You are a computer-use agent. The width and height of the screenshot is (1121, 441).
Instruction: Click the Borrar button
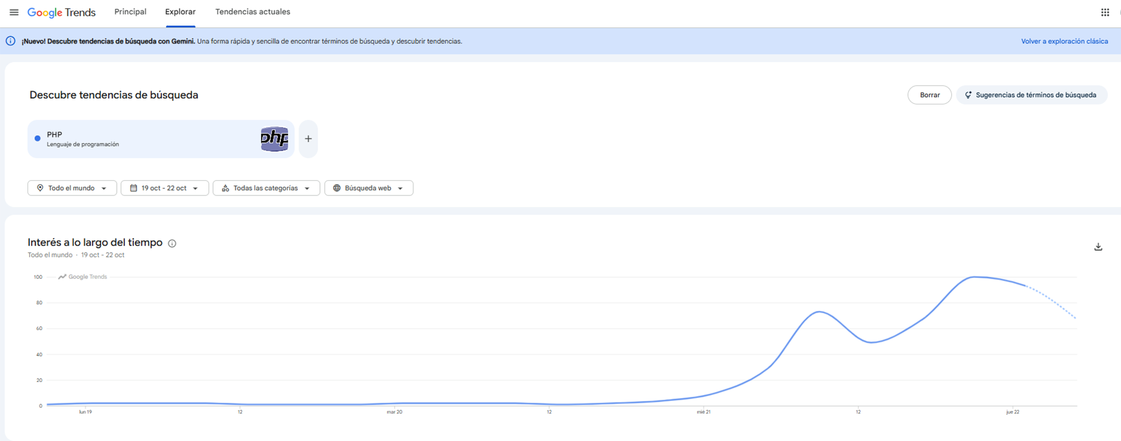pos(929,95)
